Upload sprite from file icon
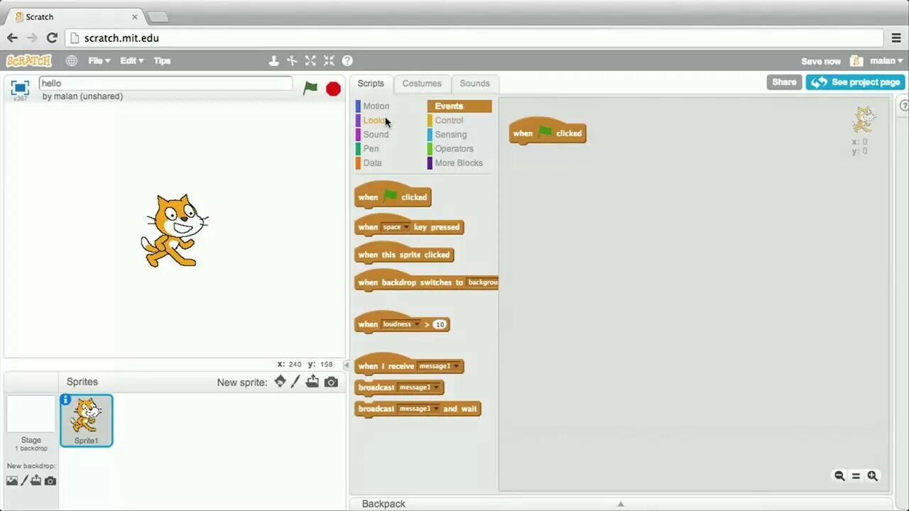The width and height of the screenshot is (909, 511). pos(312,382)
